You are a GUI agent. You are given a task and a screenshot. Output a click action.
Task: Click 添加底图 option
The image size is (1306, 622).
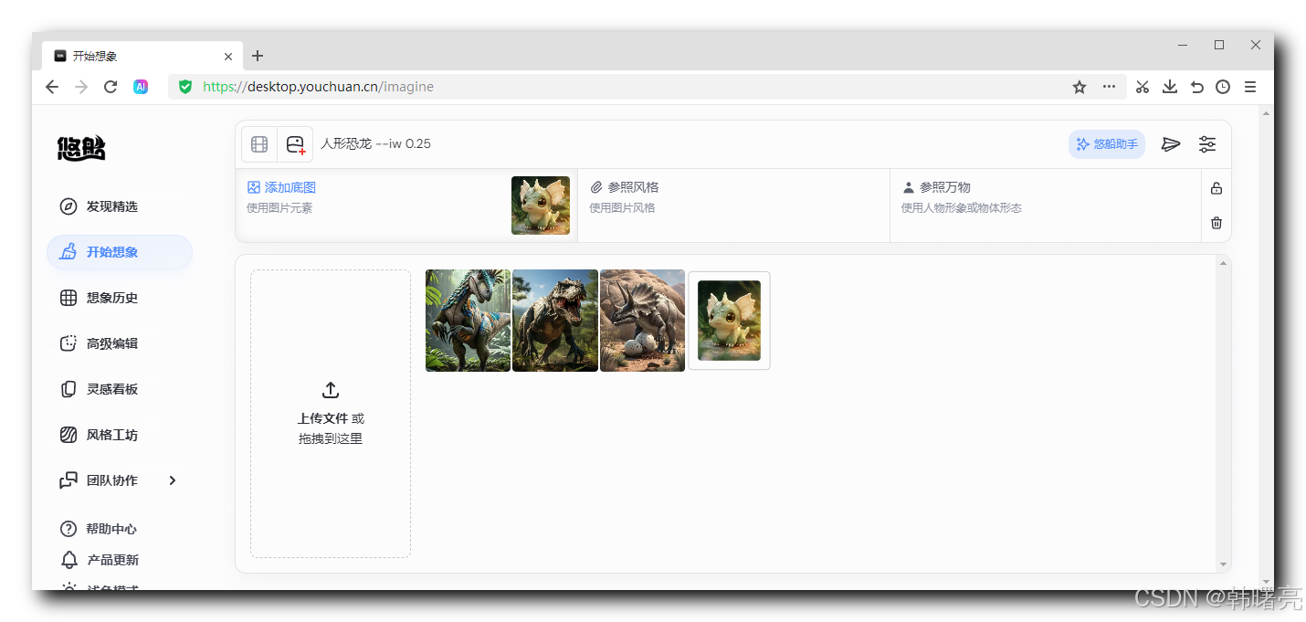[x=281, y=187]
